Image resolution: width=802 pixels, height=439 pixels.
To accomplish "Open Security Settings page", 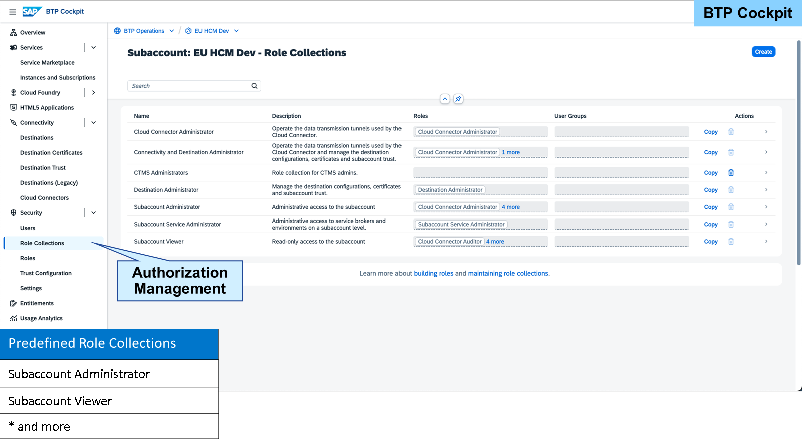I will pyautogui.click(x=31, y=288).
